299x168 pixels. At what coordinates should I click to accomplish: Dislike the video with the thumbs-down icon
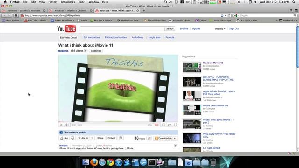[72, 138]
